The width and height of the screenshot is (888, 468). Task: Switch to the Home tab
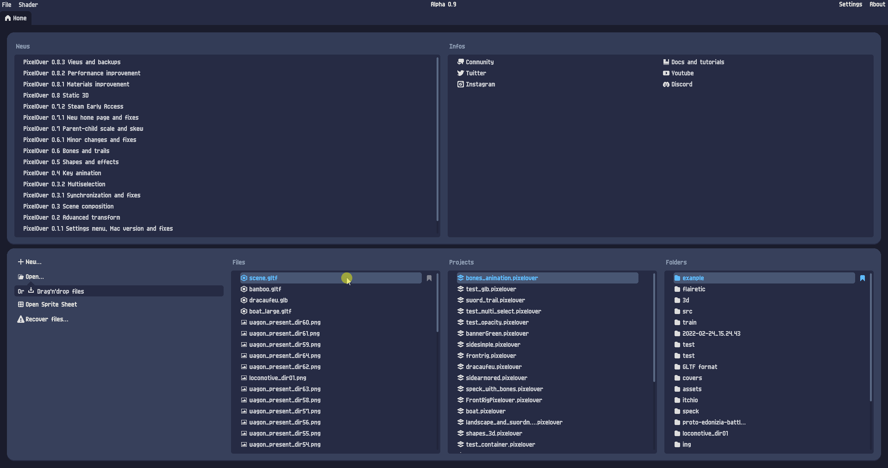(x=16, y=18)
